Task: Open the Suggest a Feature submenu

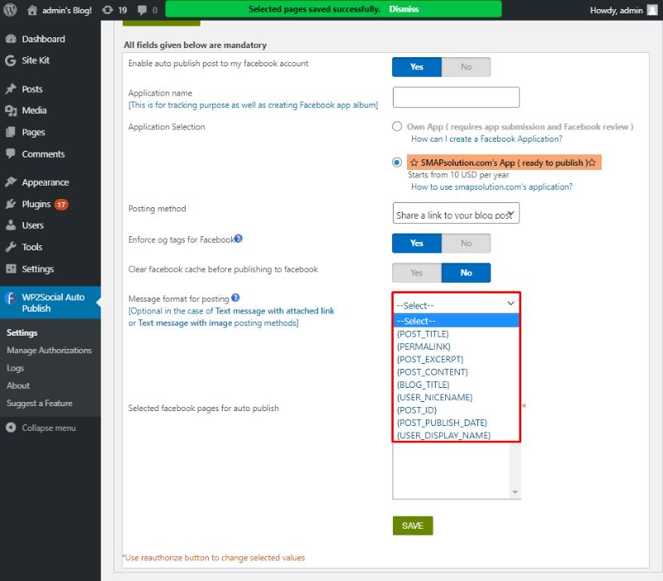Action: click(39, 404)
